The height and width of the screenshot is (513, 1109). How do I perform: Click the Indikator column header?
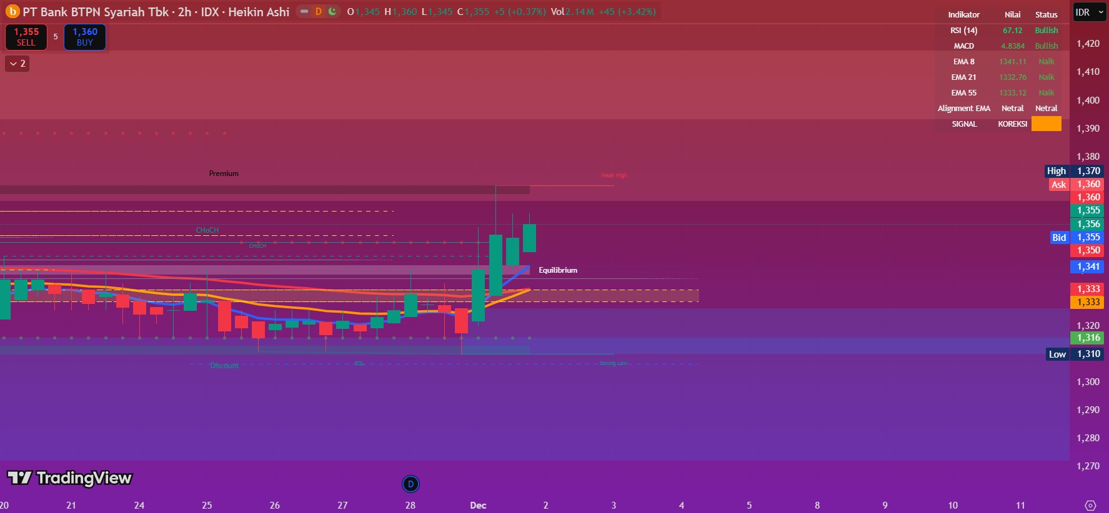coord(964,15)
